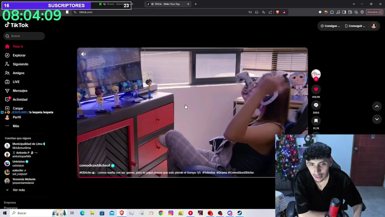The image size is (385, 217).
Task: Open the media control music note icon
Action: point(338,12)
